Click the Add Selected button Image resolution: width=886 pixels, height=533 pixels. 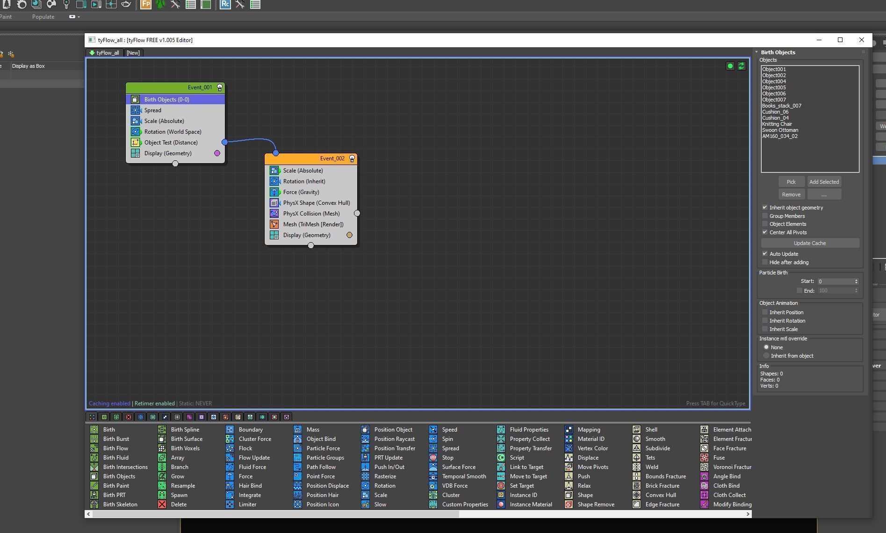click(x=824, y=182)
